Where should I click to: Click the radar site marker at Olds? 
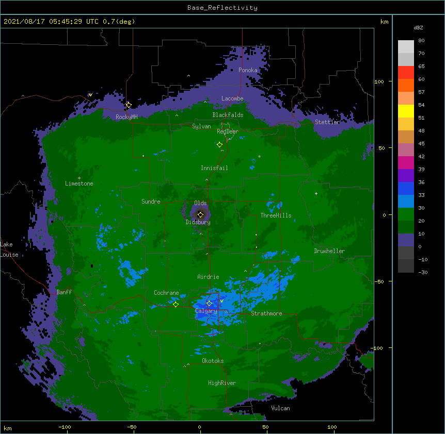(200, 214)
